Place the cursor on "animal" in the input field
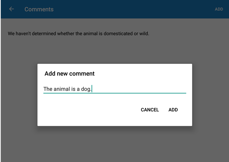The image size is (229, 162). [x=62, y=89]
